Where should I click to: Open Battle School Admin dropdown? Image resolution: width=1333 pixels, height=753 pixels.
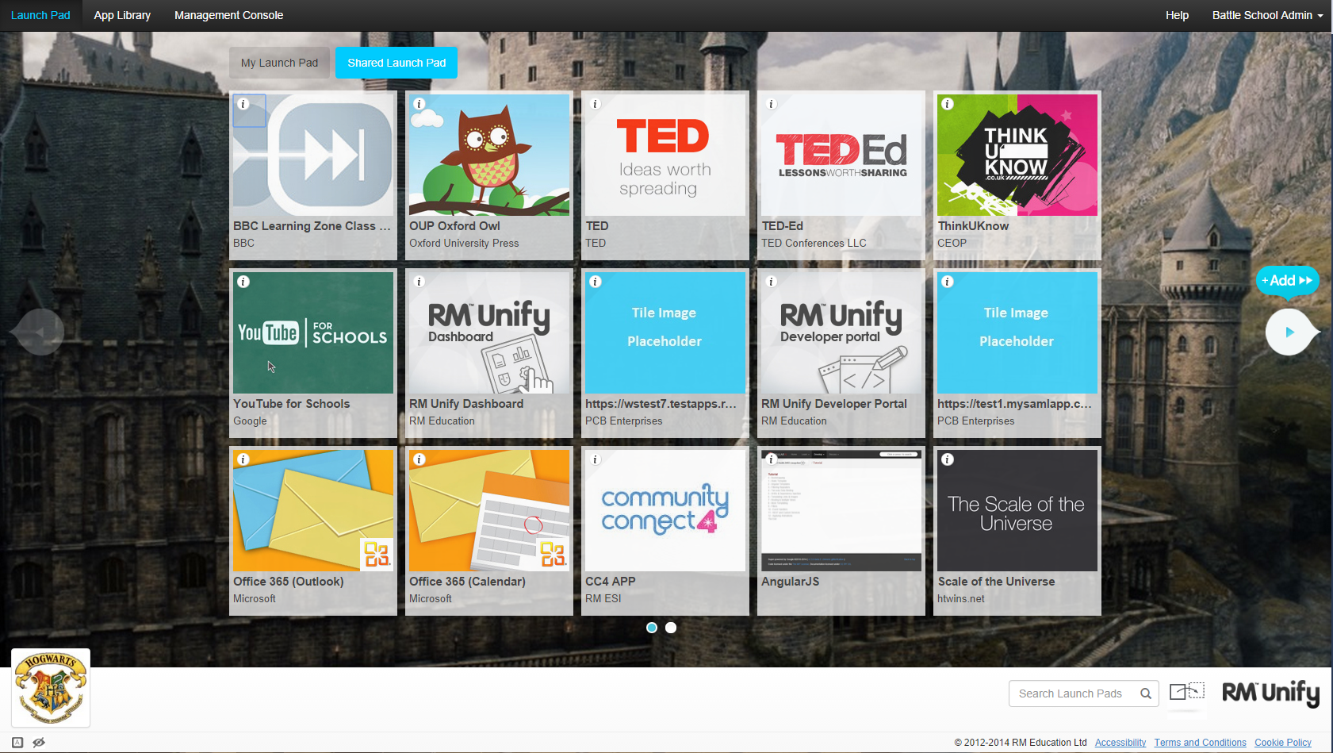click(1267, 15)
